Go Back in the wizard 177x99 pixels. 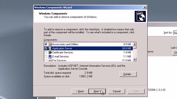click(80, 91)
